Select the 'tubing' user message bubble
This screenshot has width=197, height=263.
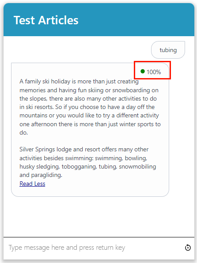tap(168, 50)
